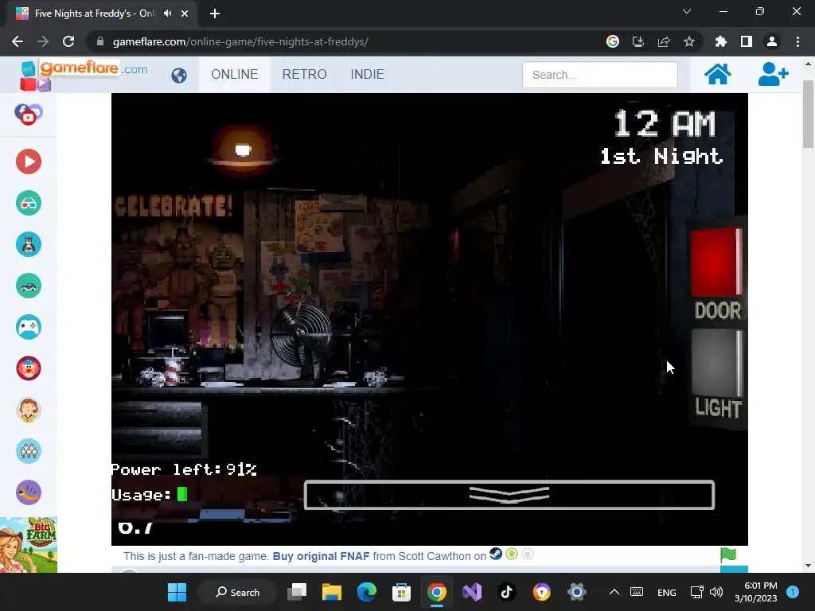
Task: Open the globe language selector icon
Action: coord(179,76)
